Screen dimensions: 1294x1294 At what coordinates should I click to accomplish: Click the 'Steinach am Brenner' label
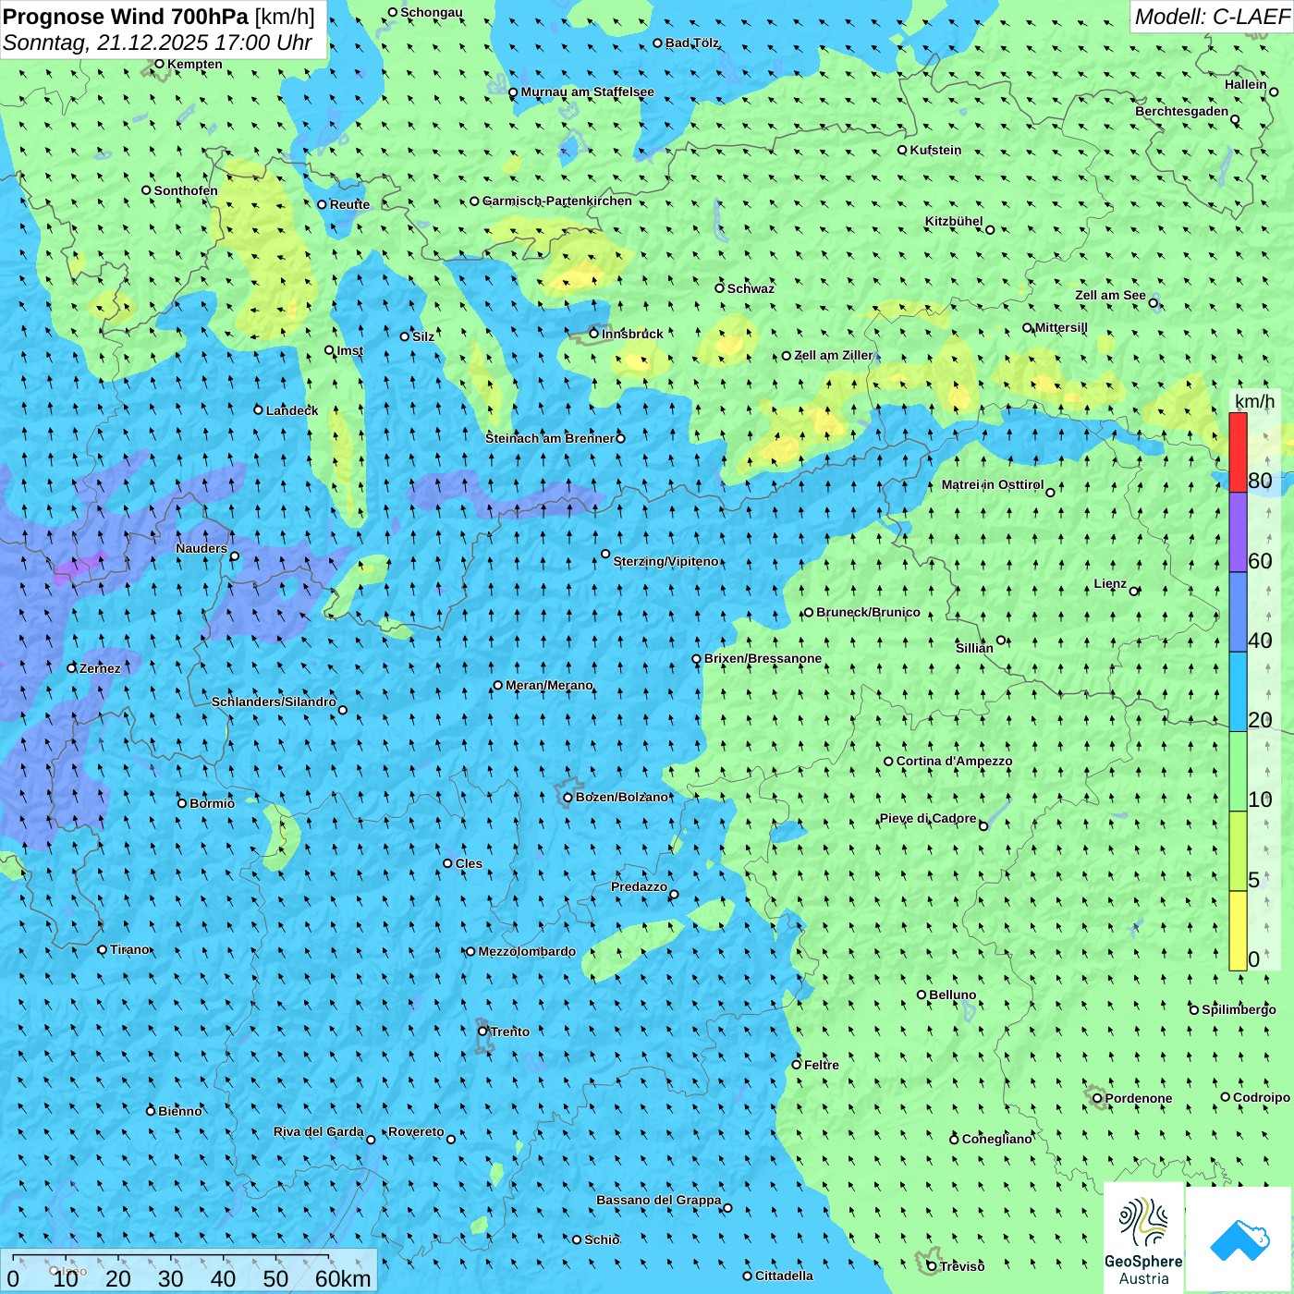550,438
